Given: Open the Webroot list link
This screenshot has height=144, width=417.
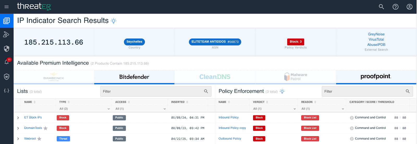Looking at the screenshot, I should click(x=30, y=139).
